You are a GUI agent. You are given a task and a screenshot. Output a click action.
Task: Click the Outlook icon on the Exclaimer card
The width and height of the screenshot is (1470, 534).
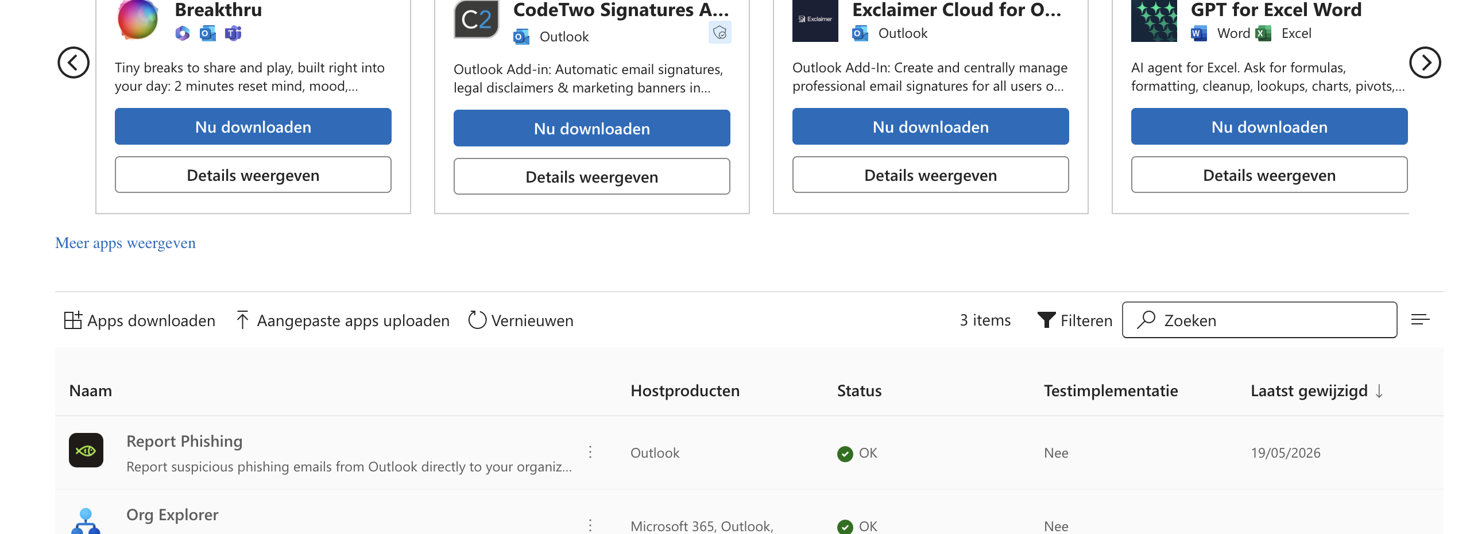click(x=860, y=33)
